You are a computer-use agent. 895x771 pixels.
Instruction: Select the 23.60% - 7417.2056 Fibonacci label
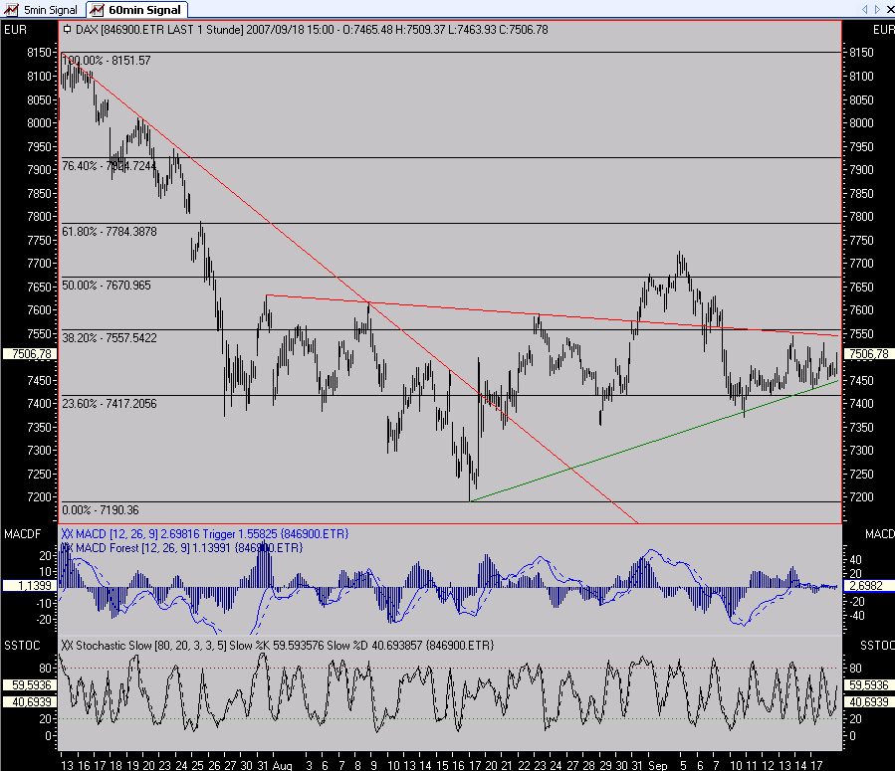[x=110, y=404]
